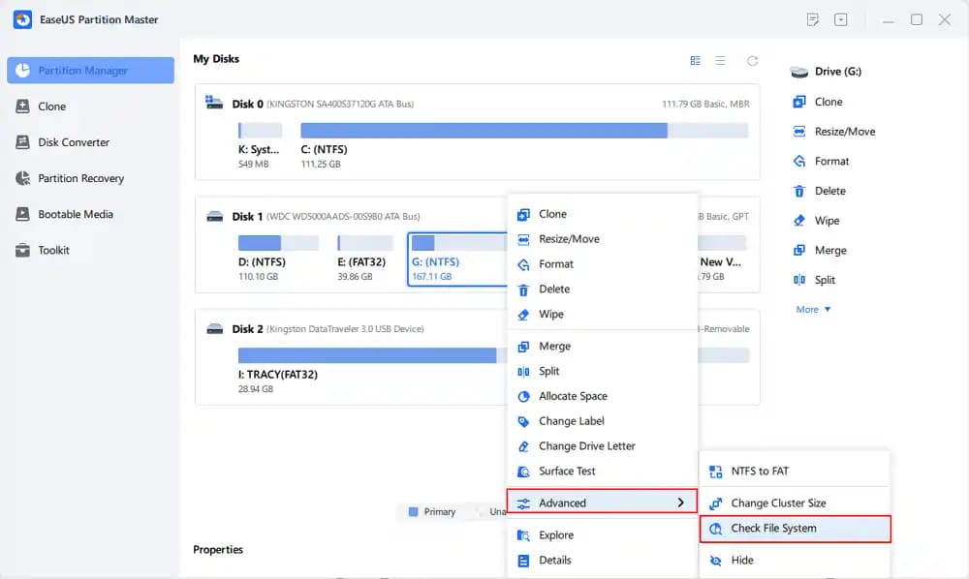969x579 pixels.
Task: Click the refresh disks icon
Action: click(x=752, y=60)
